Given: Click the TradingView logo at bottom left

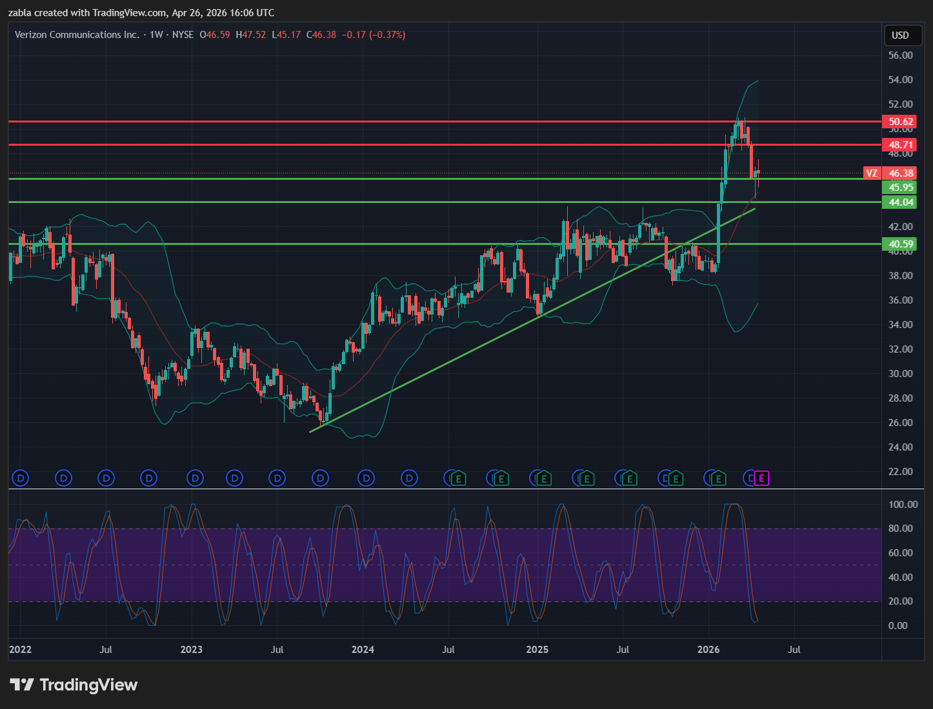Looking at the screenshot, I should coord(74,685).
